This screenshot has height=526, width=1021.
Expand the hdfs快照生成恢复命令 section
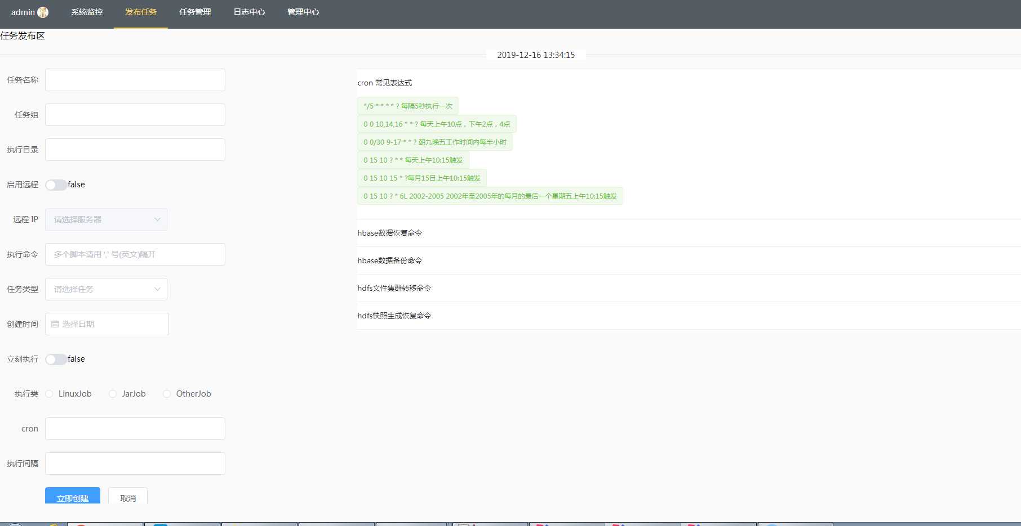click(689, 316)
